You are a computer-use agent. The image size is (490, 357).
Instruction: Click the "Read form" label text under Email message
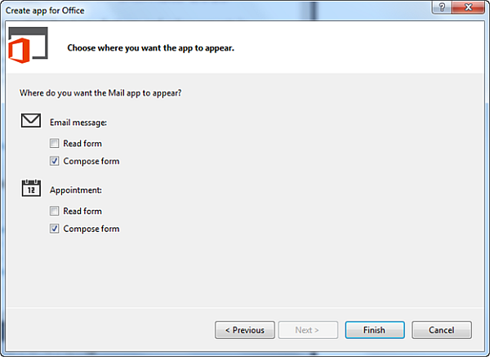82,144
